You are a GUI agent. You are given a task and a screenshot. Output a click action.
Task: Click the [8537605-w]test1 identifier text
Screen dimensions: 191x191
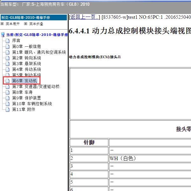point(120,17)
